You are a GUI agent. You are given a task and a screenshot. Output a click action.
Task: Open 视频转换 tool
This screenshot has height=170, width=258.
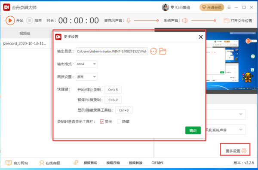(x=135, y=163)
